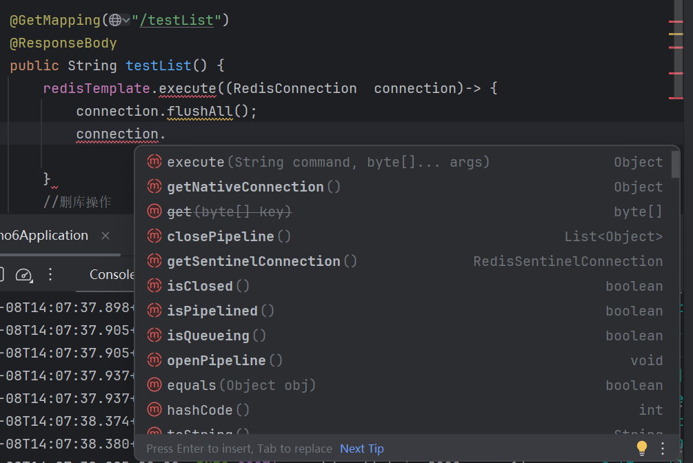Click the method icon beside isClosed
This screenshot has height=463, width=693.
[x=154, y=285]
